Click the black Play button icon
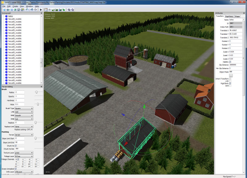 [41, 10]
